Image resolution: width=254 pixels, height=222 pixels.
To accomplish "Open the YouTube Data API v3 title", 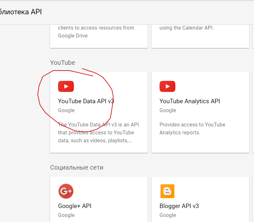I will coord(86,101).
